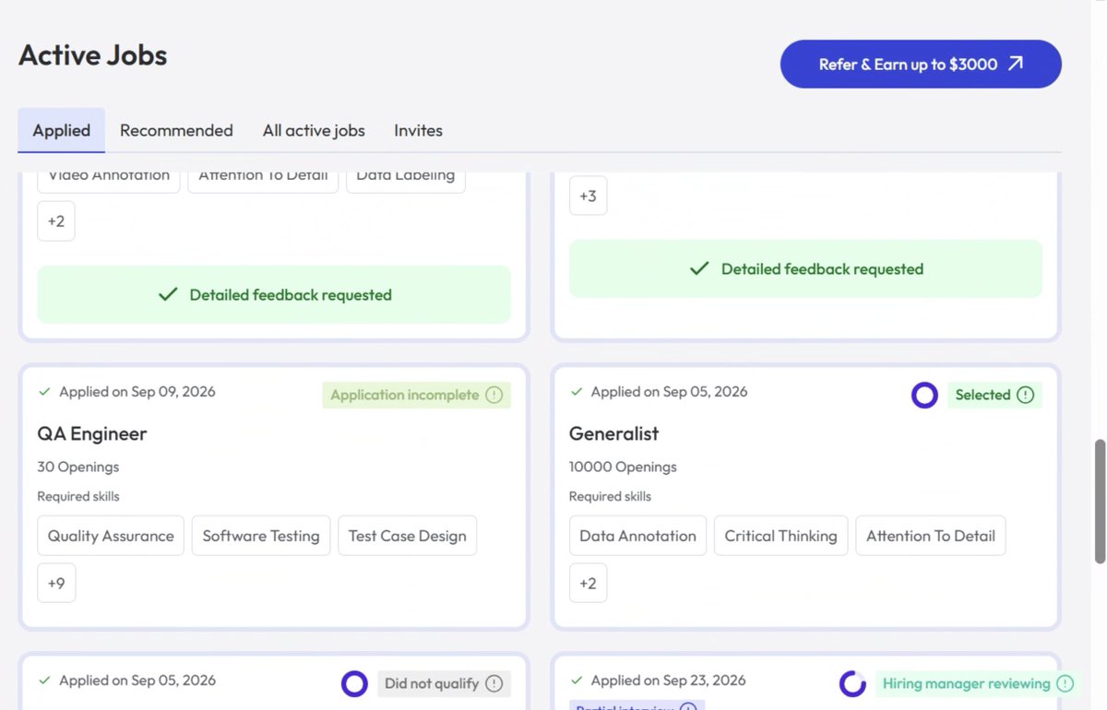The image size is (1107, 710).
Task: Click the info icon beside Hiring manager reviewing
Action: 1065,683
